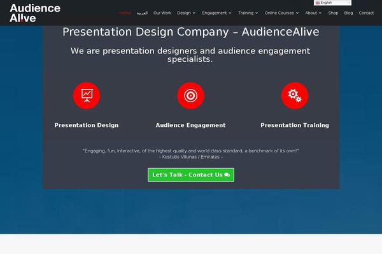Screen dimensions: 382x254
Task: Click the red Presentation Training gears icon
Action: (295, 95)
